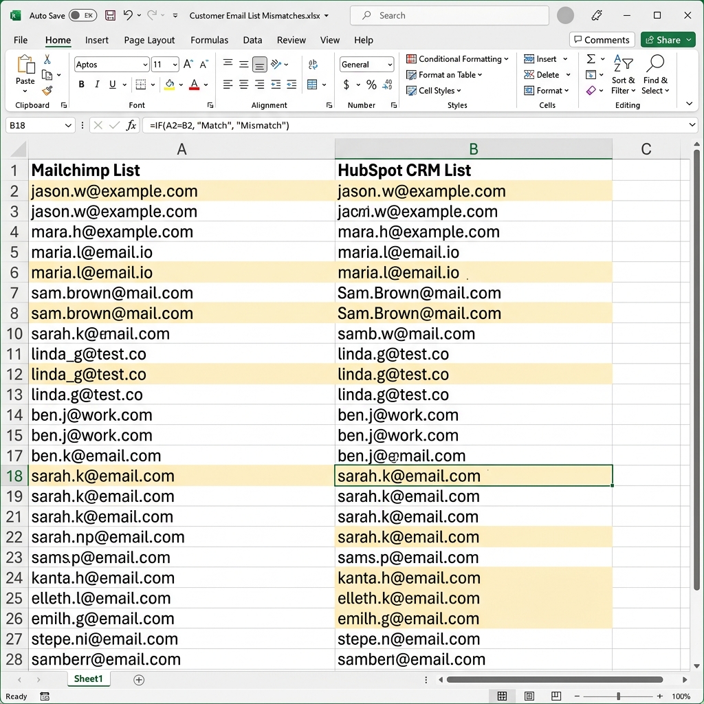Click the Merge & Center icon
Screen dimensions: 704x704
click(313, 85)
